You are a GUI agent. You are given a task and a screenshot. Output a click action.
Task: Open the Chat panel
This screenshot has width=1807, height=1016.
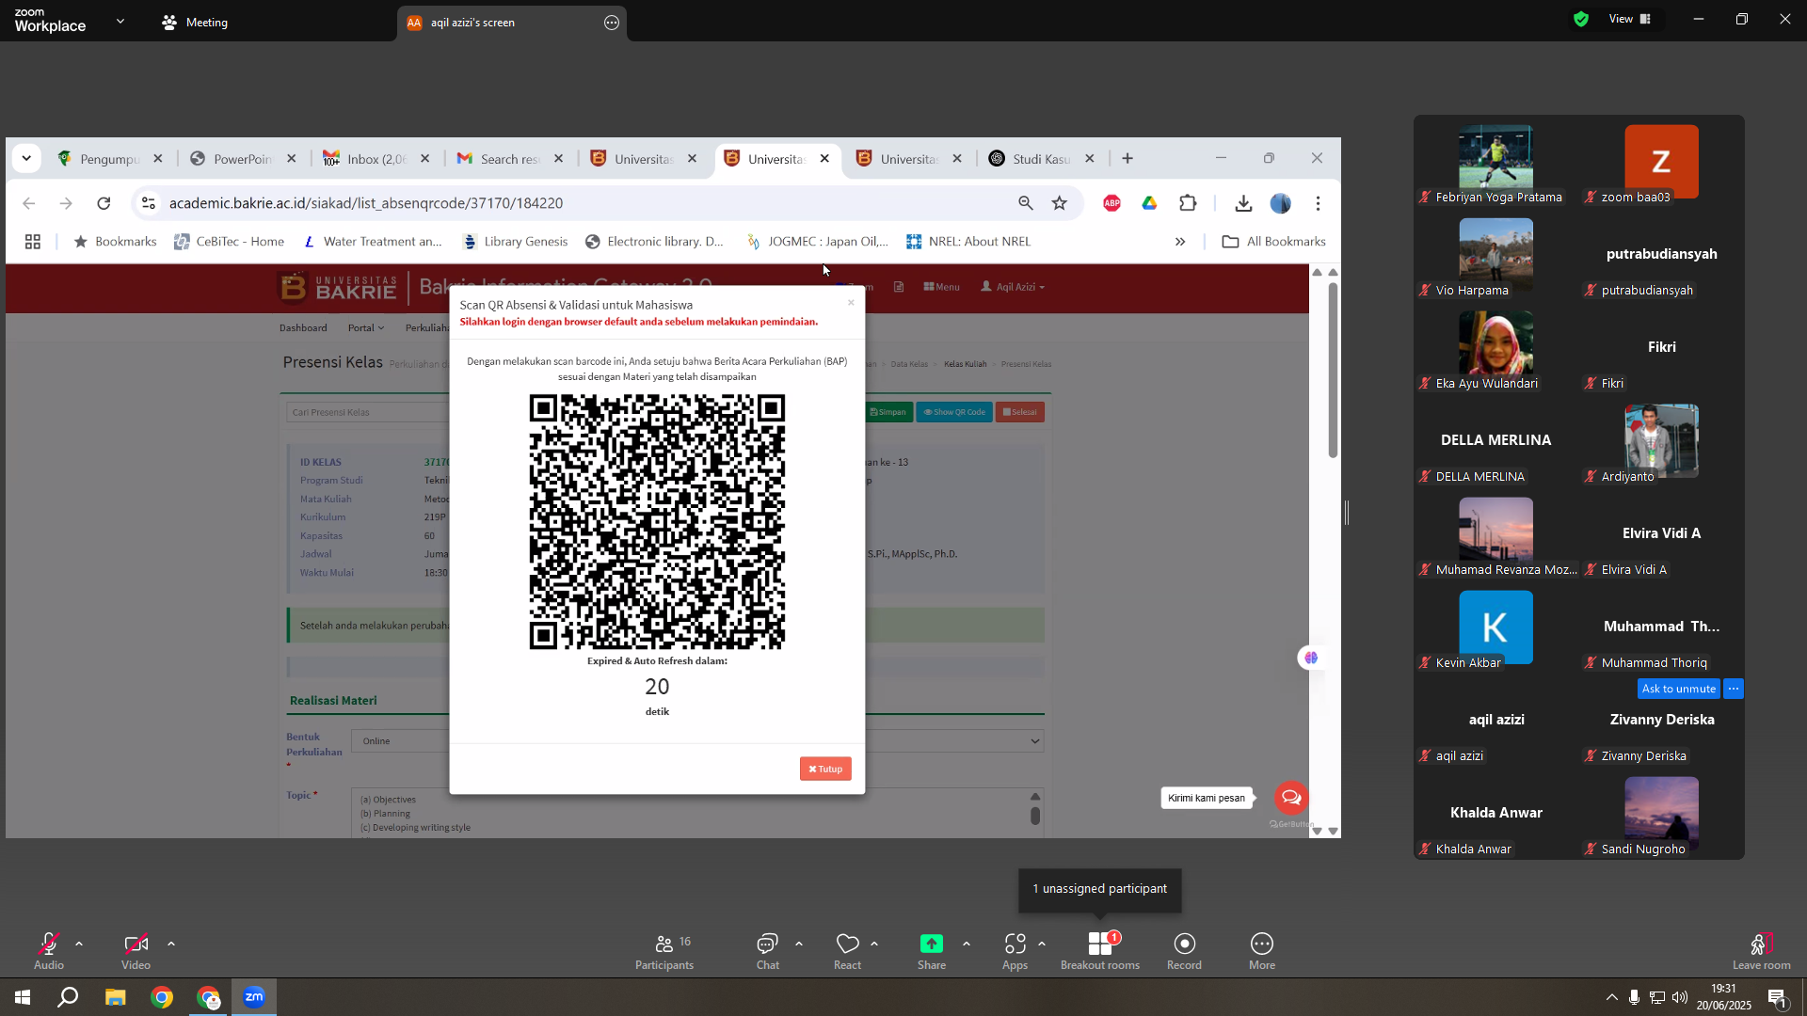(x=768, y=950)
